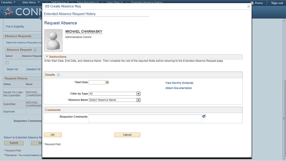Screen dimensions: 286x161
Task: Open the Start Date calendar picker icon
Action: point(107,82)
